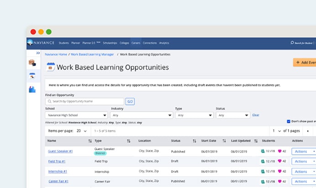This screenshot has width=316, height=188.
Task: Open the Planner 2.0 menu
Action: point(91,43)
